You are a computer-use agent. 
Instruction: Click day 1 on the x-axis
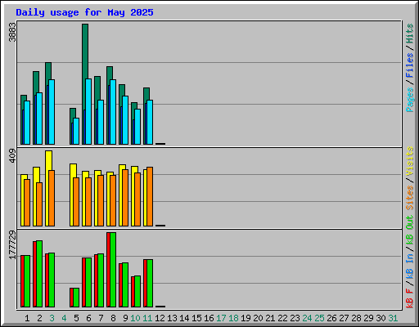point(27,318)
